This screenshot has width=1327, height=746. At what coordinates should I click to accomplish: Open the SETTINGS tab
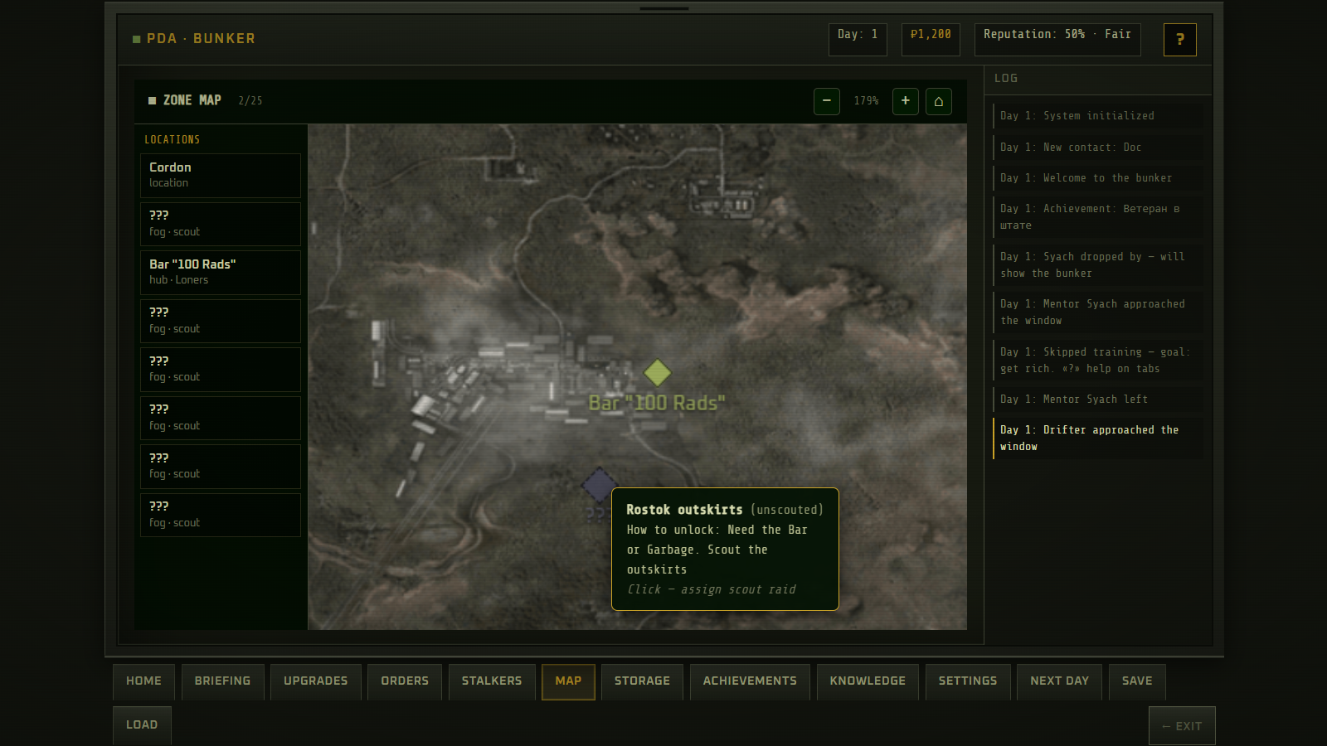[968, 681]
